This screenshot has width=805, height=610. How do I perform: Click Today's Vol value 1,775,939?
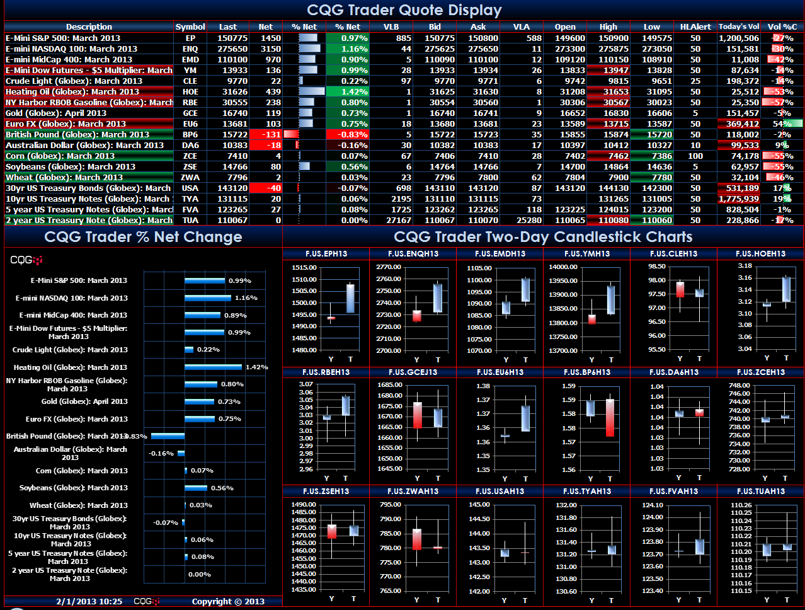click(739, 199)
